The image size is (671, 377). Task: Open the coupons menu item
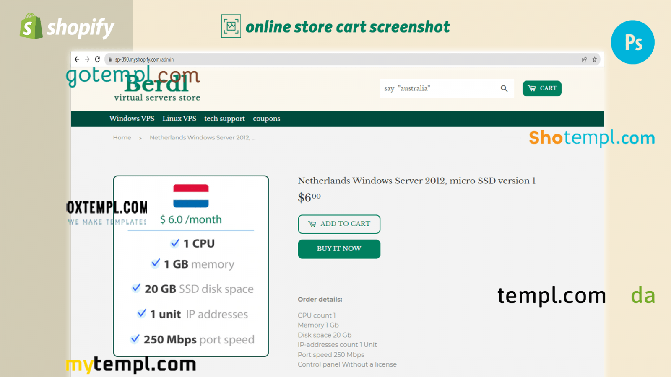266,119
